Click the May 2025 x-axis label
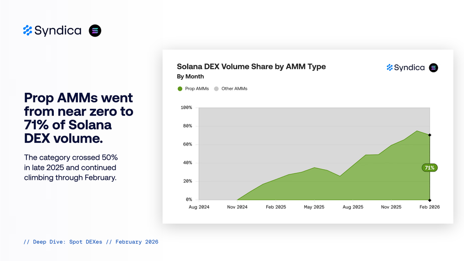The height and width of the screenshot is (261, 464). (x=314, y=207)
